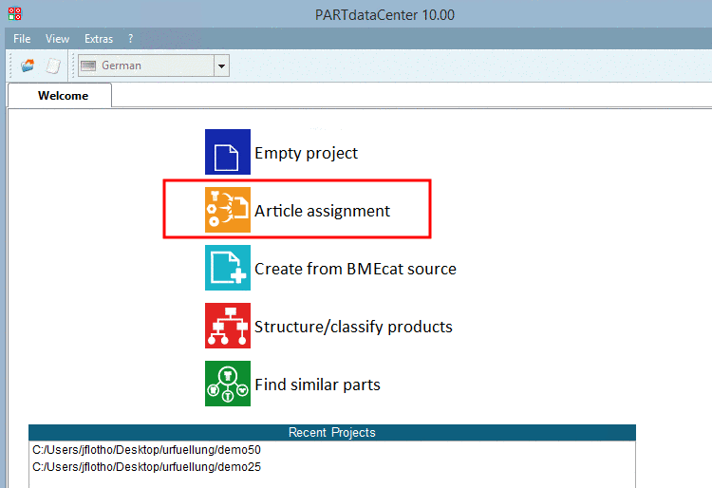Screen dimensions: 712x488
Task: Click the Create from BMEcat source label
Action: click(x=355, y=269)
